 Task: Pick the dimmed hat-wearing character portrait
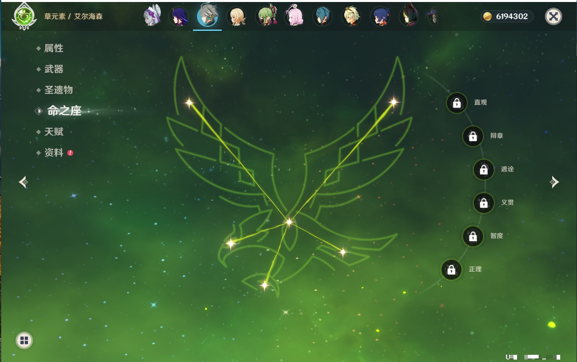[433, 16]
